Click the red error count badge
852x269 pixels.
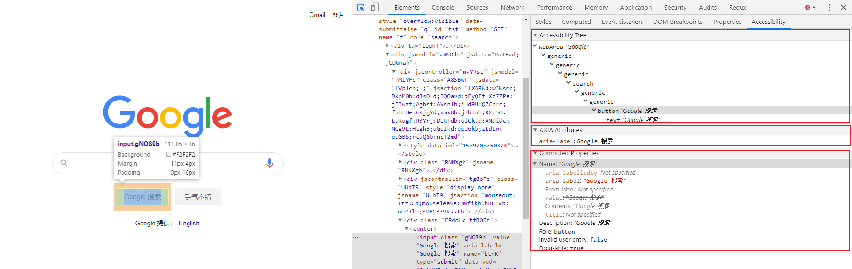pos(810,8)
